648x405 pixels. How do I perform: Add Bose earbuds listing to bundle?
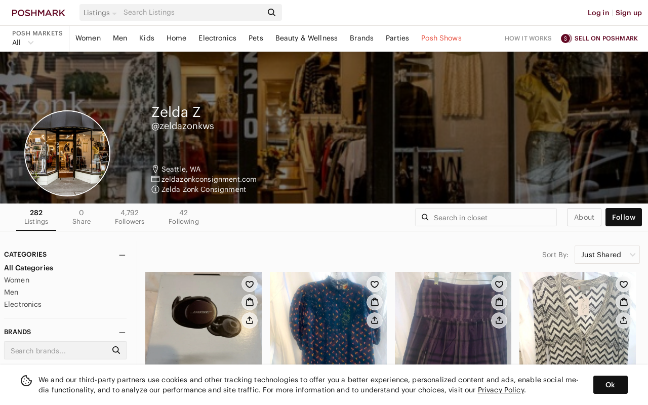pos(250,302)
